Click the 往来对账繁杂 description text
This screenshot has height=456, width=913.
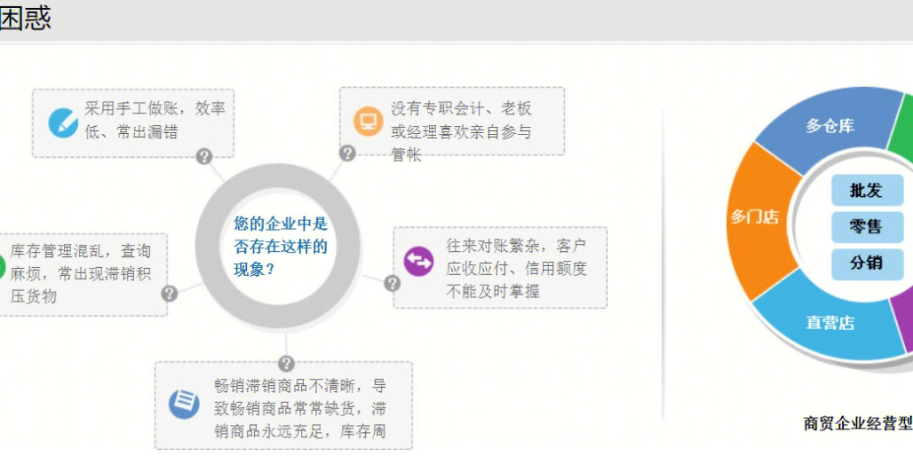(515, 267)
